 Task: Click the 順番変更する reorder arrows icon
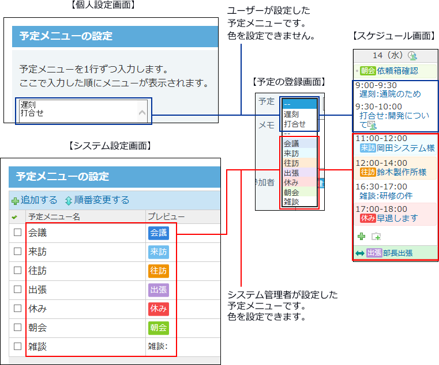point(69,201)
